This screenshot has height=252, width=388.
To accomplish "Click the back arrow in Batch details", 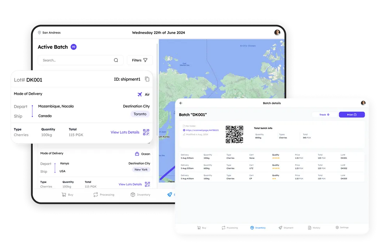I will (181, 103).
